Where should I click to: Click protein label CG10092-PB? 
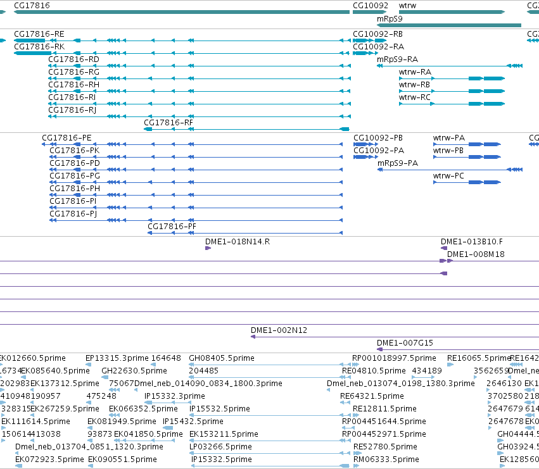pyautogui.click(x=378, y=138)
